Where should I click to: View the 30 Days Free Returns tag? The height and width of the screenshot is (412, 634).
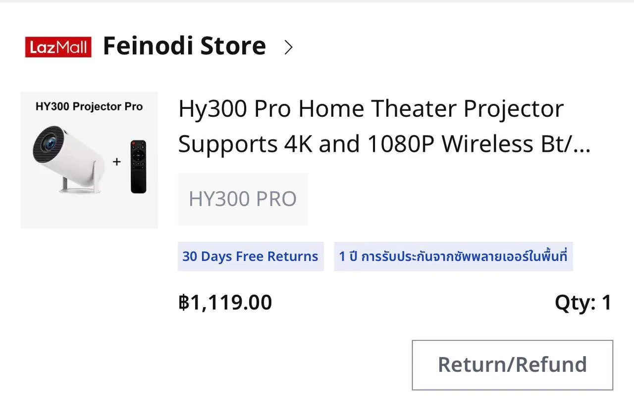251,256
